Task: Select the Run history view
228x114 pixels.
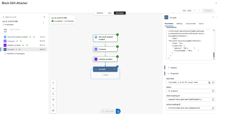Action: 120,13
